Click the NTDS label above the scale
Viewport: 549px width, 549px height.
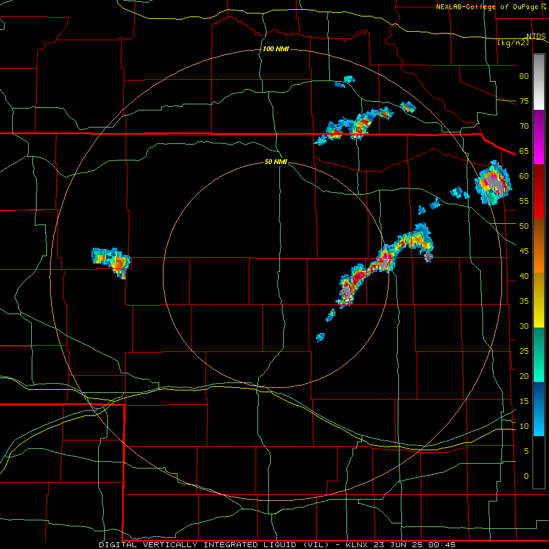coord(536,37)
